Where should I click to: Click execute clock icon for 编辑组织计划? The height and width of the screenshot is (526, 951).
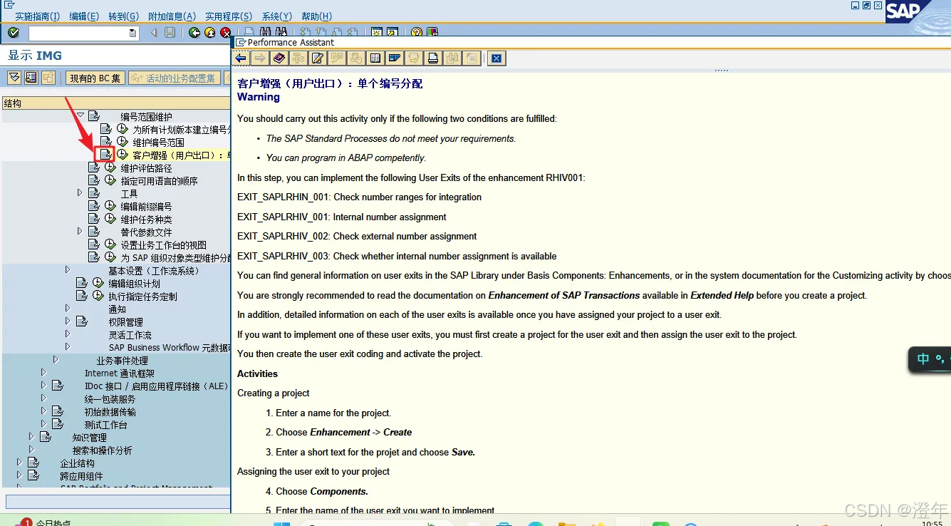pos(98,283)
